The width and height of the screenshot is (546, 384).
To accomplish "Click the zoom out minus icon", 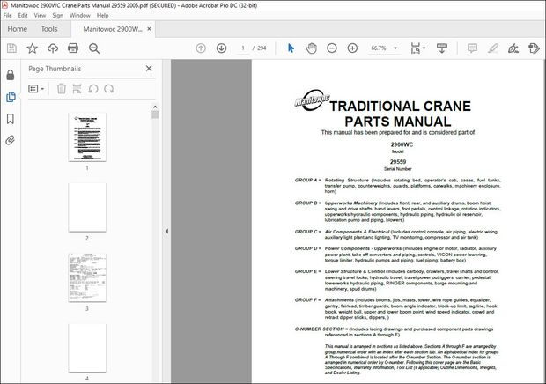I will point(333,48).
